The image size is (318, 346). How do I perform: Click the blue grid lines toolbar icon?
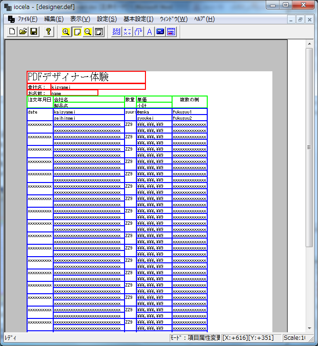point(116,32)
